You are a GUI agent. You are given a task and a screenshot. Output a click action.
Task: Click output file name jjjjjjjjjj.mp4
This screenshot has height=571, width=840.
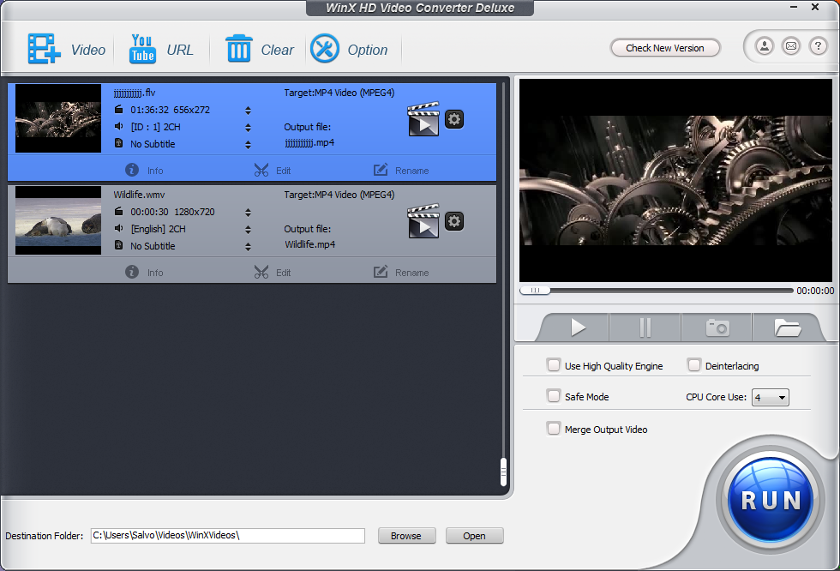[309, 142]
